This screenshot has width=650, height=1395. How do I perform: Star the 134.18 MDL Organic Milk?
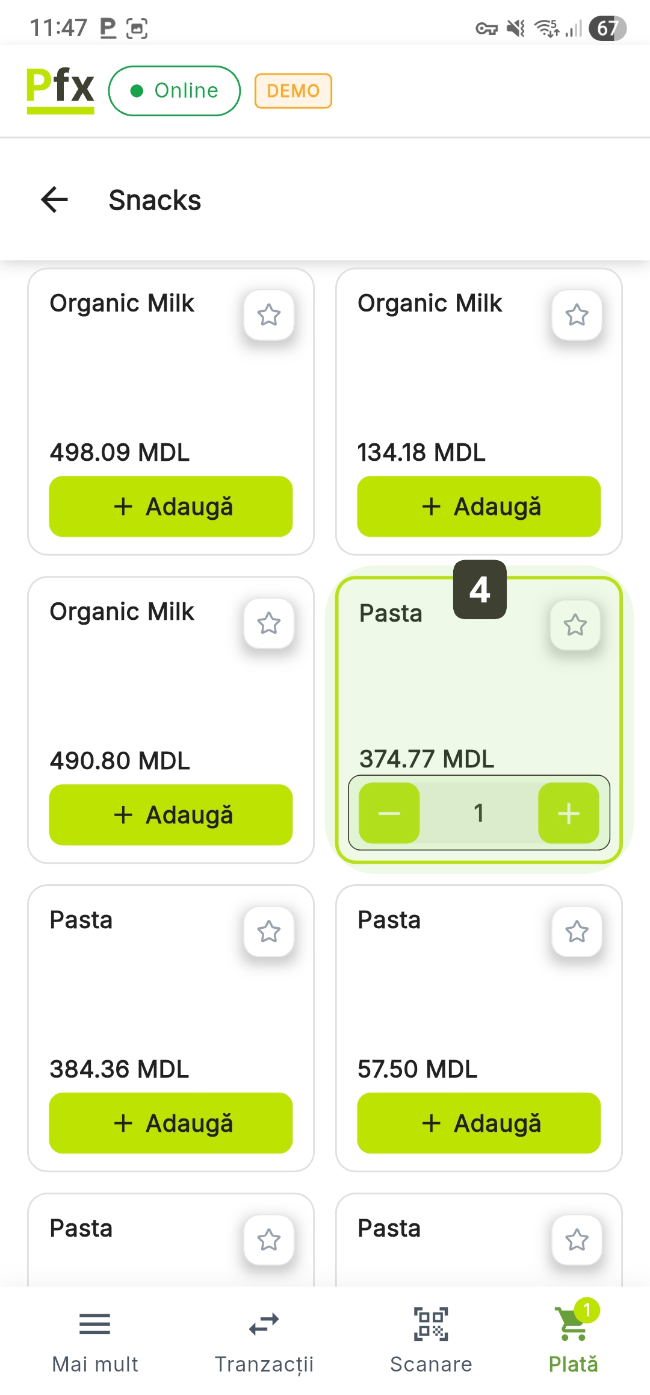coord(577,315)
